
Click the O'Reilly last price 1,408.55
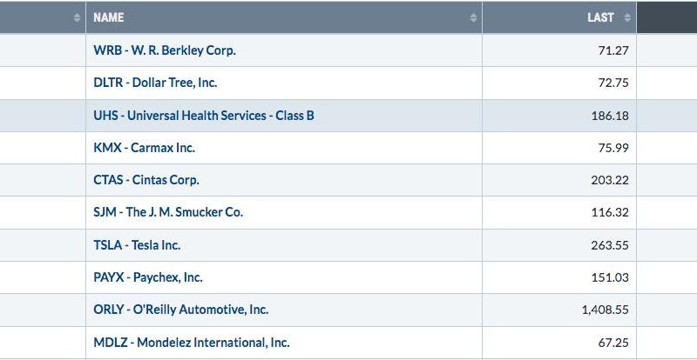click(606, 310)
